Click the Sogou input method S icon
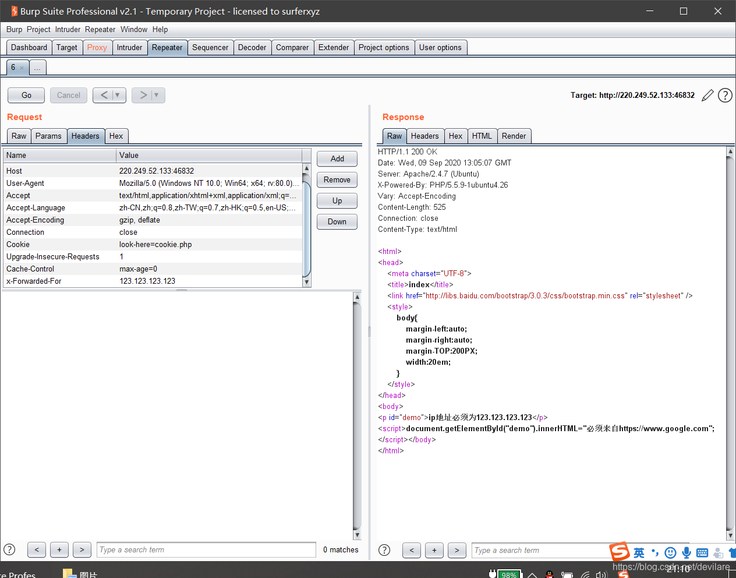Image resolution: width=736 pixels, height=578 pixels. pyautogui.click(x=620, y=551)
